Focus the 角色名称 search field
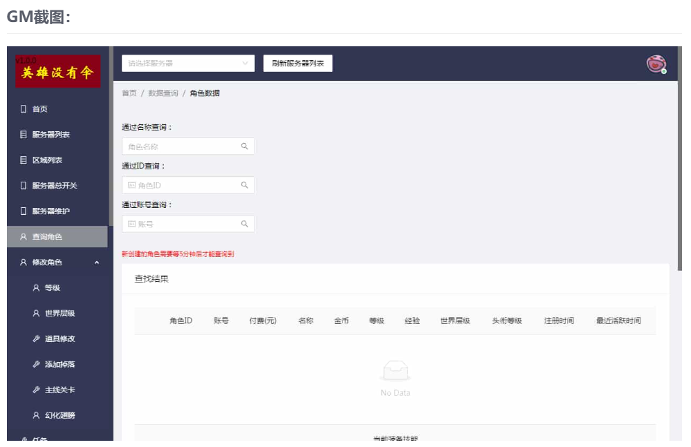The height and width of the screenshot is (447, 691). [188, 146]
